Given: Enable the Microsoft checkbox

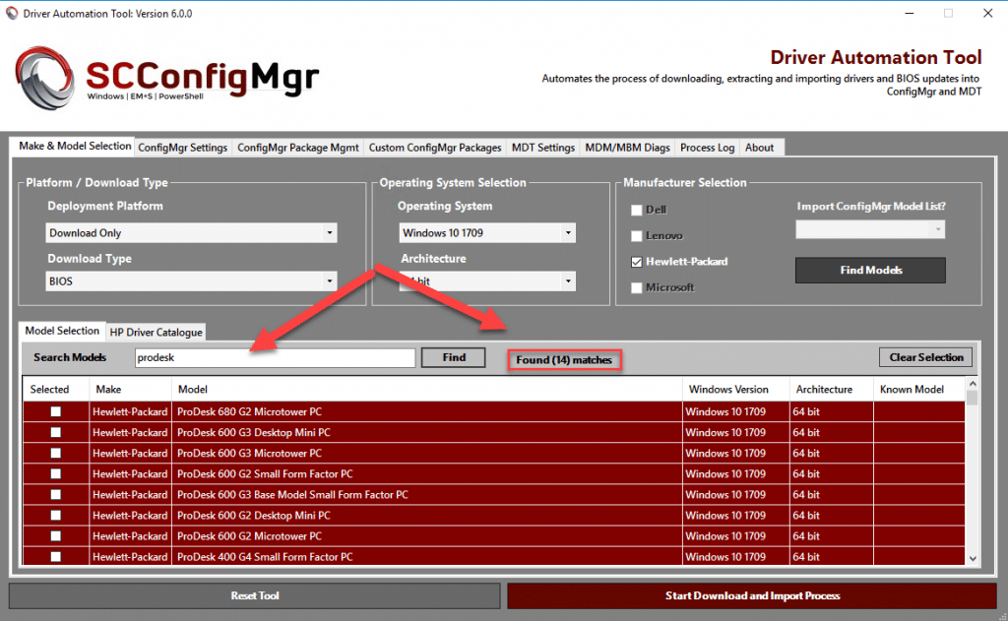Looking at the screenshot, I should click(635, 286).
